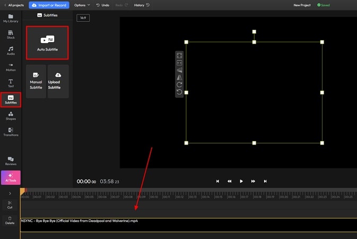Click the Auto Subtitle button

47,42
